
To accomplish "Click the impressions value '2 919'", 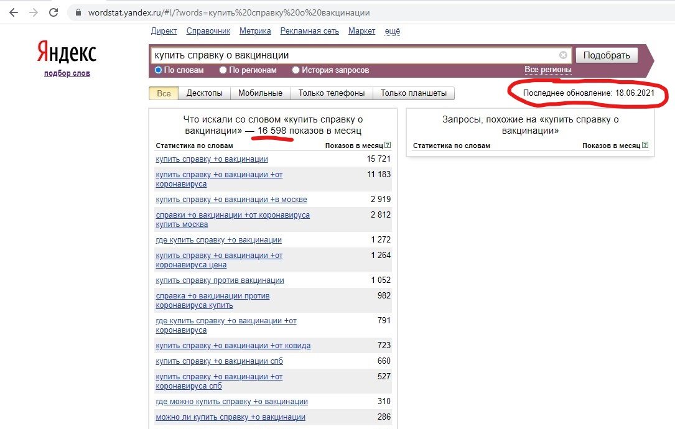I will click(x=381, y=199).
